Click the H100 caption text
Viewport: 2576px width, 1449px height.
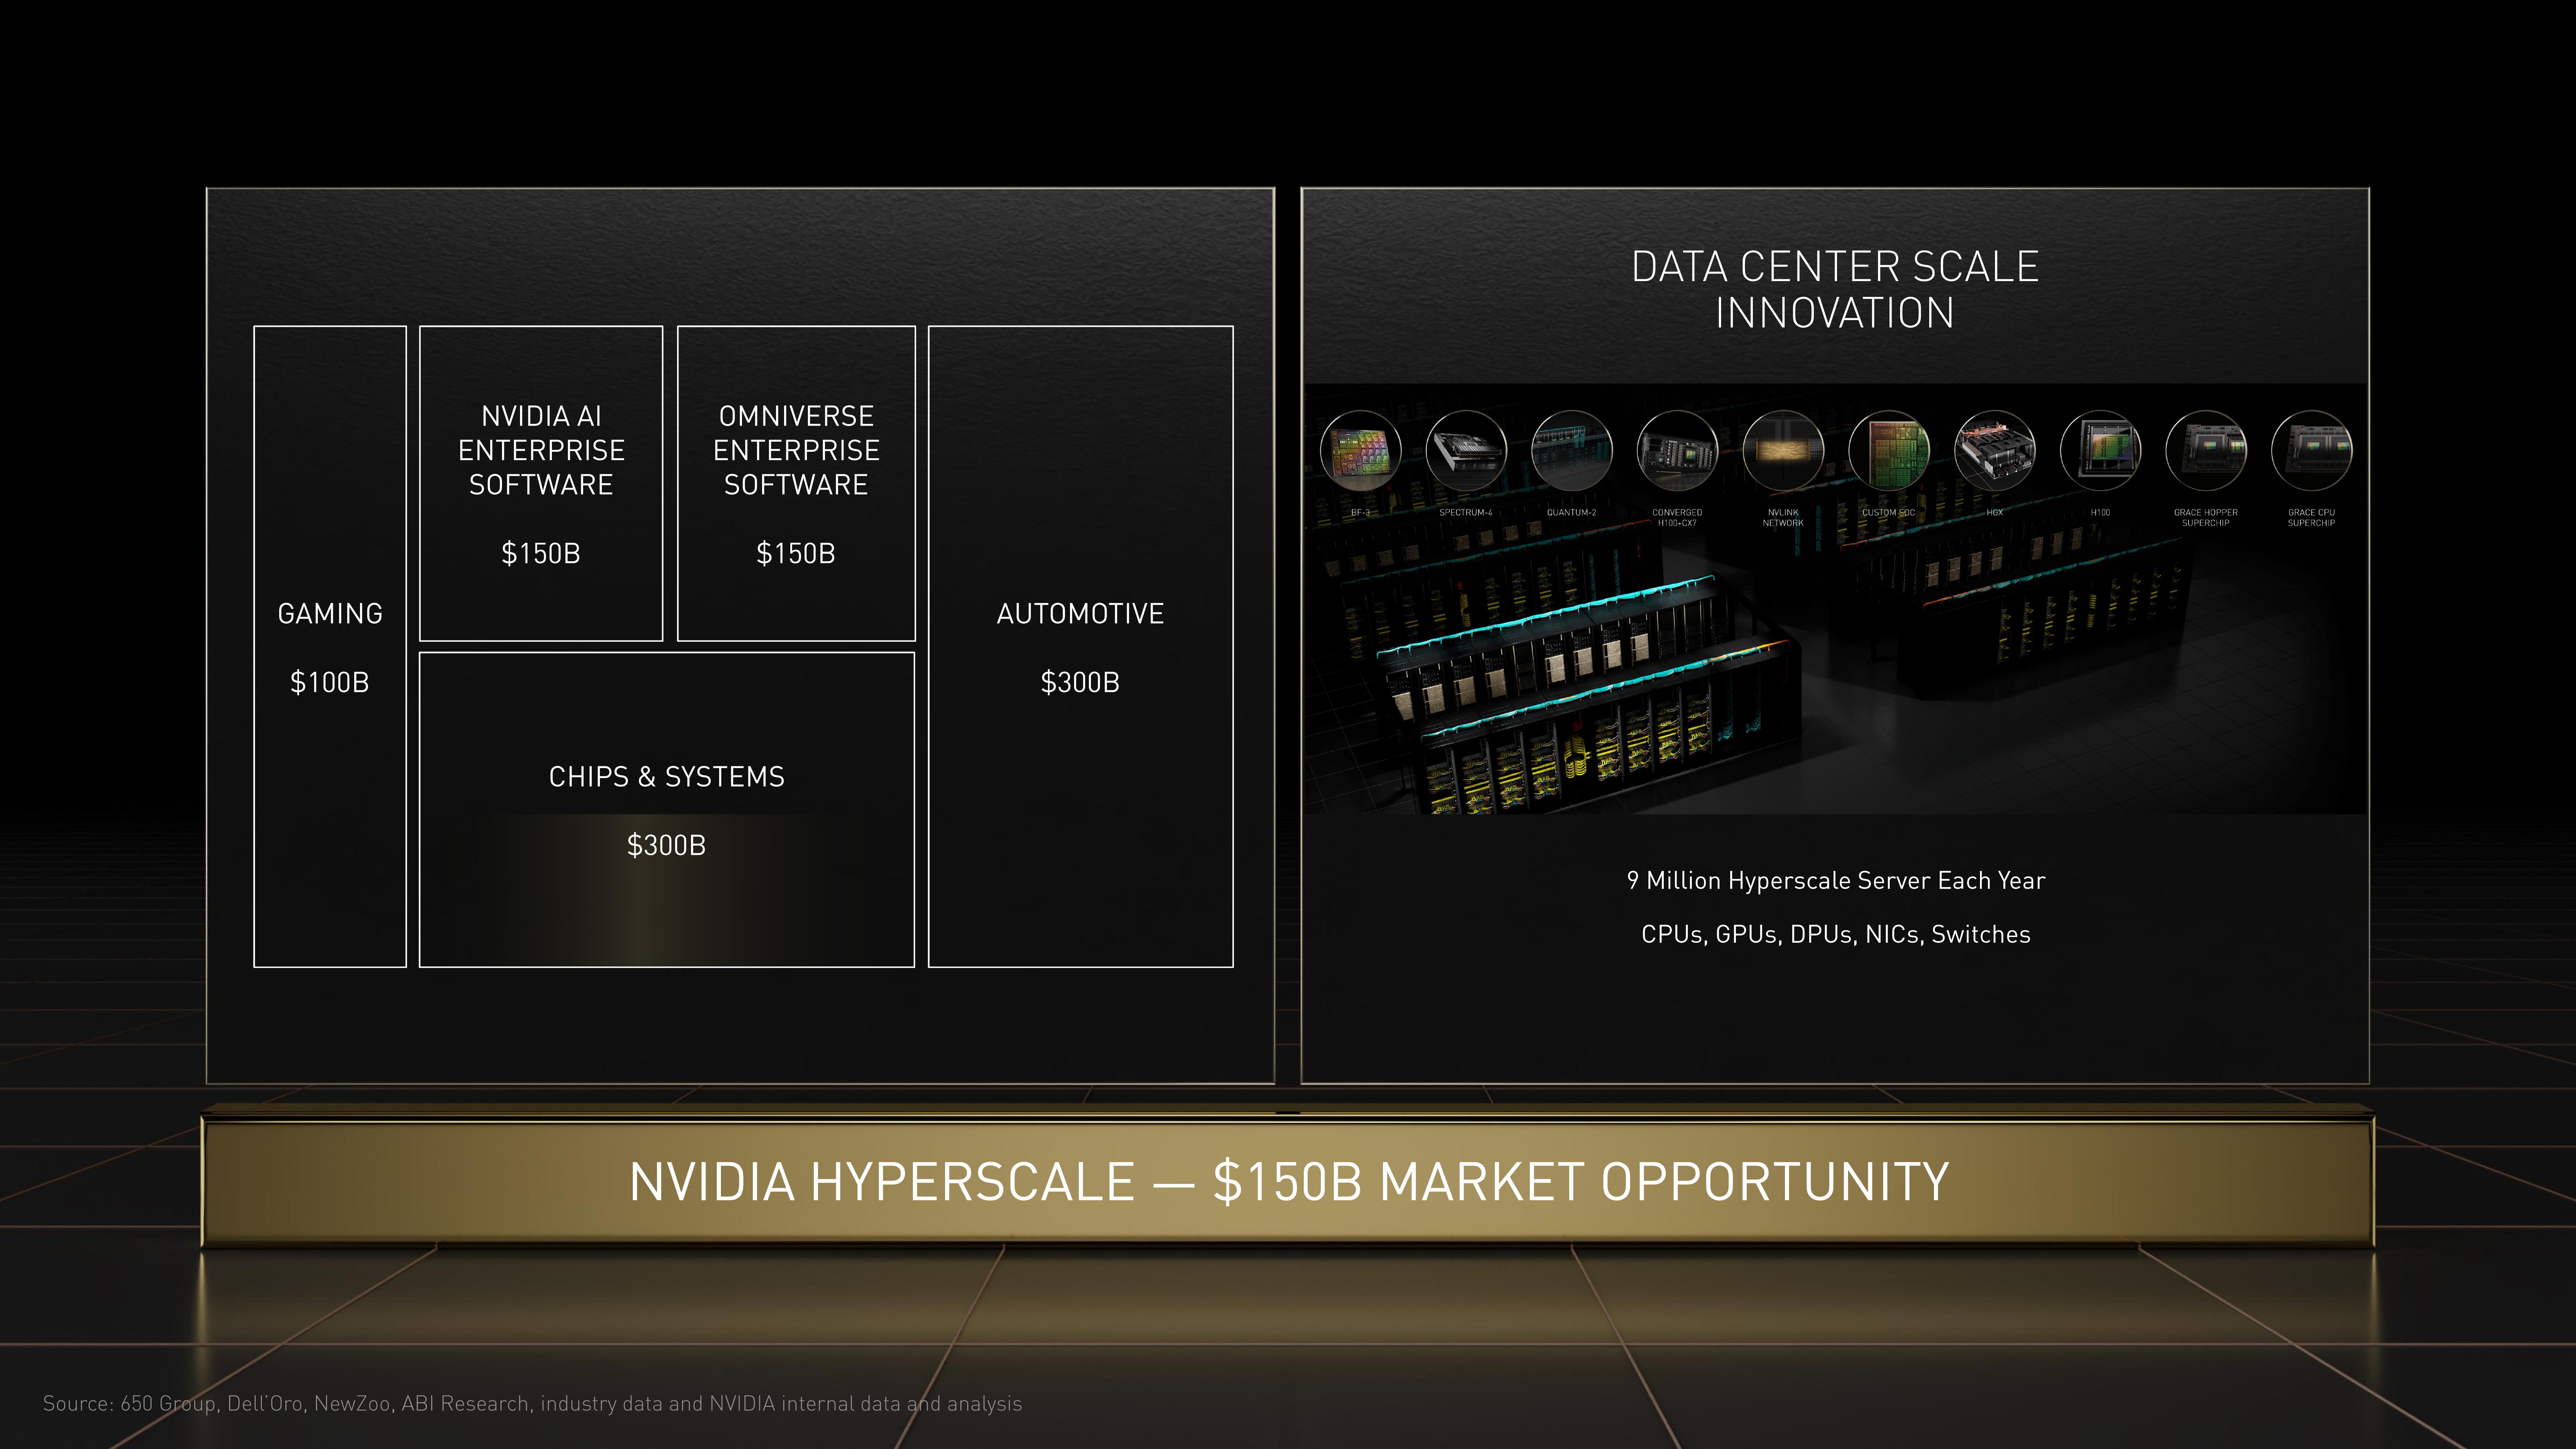(x=2100, y=513)
